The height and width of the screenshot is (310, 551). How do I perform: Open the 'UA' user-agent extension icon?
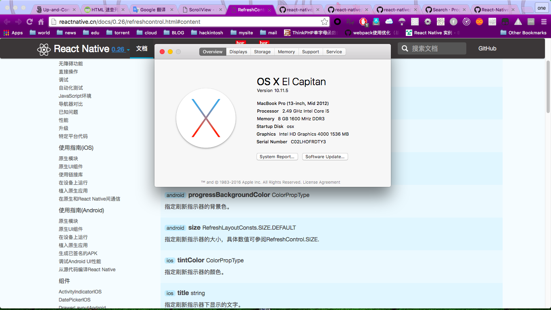[350, 22]
